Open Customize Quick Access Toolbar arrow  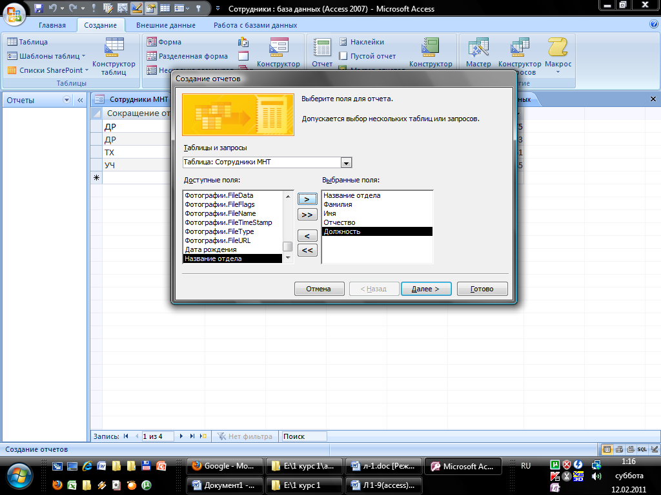(x=218, y=8)
